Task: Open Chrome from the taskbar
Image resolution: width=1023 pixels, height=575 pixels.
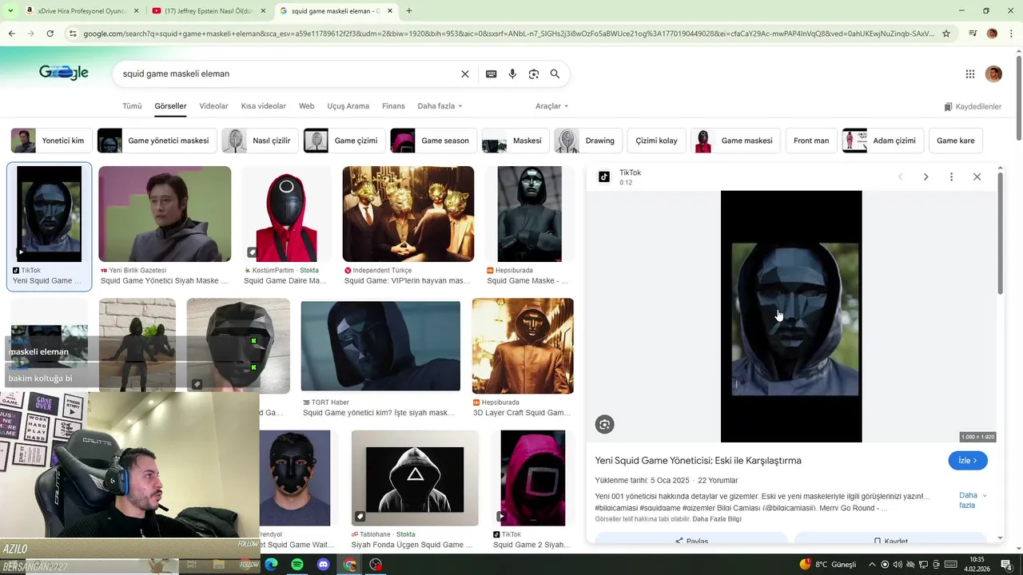Action: [350, 565]
